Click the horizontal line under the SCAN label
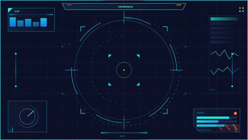Screen dimensions: 248x140 (31, 14)
